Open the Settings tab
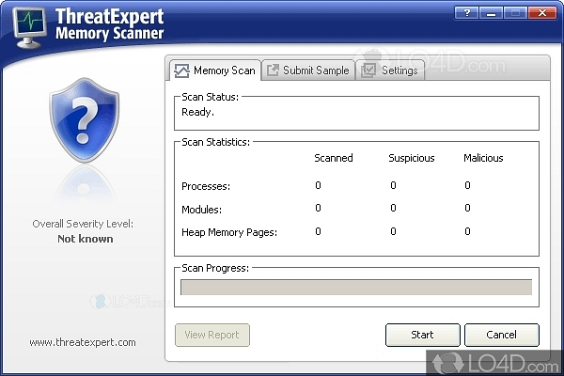The image size is (564, 376). click(390, 70)
